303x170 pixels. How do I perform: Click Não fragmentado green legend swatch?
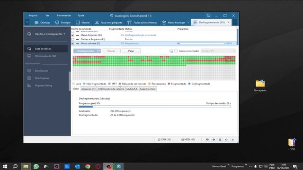[84, 84]
